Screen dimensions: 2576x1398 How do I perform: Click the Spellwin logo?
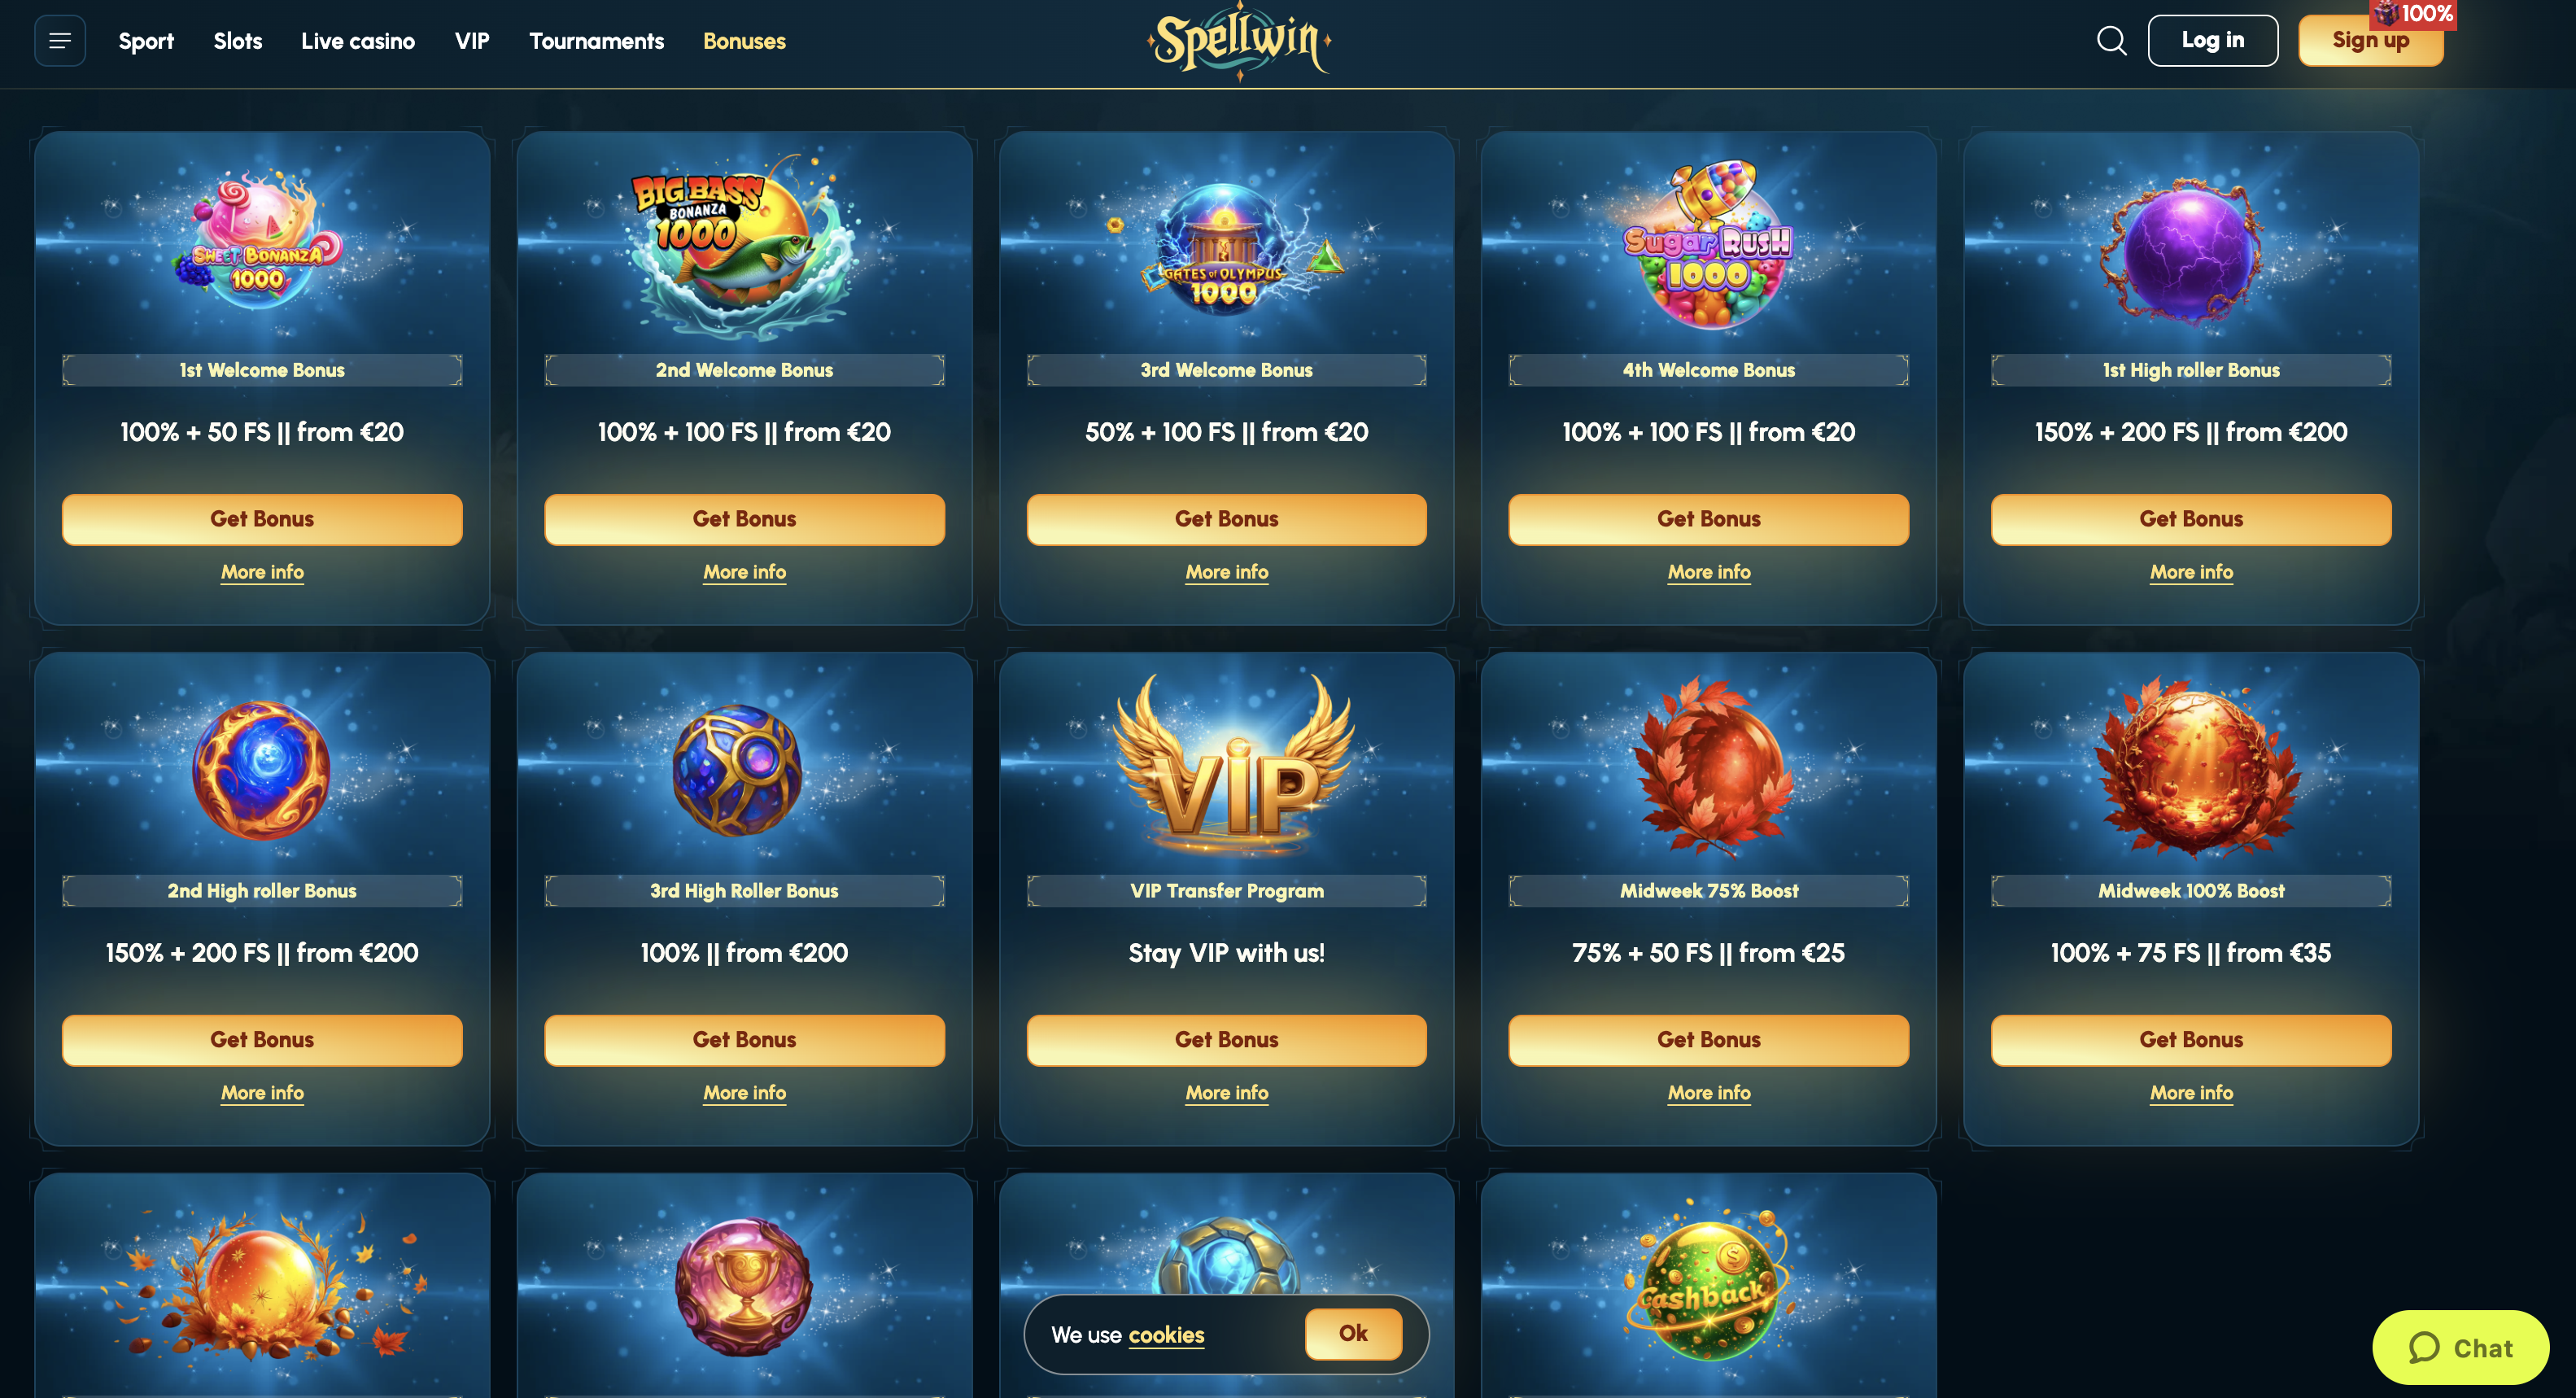coord(1239,41)
